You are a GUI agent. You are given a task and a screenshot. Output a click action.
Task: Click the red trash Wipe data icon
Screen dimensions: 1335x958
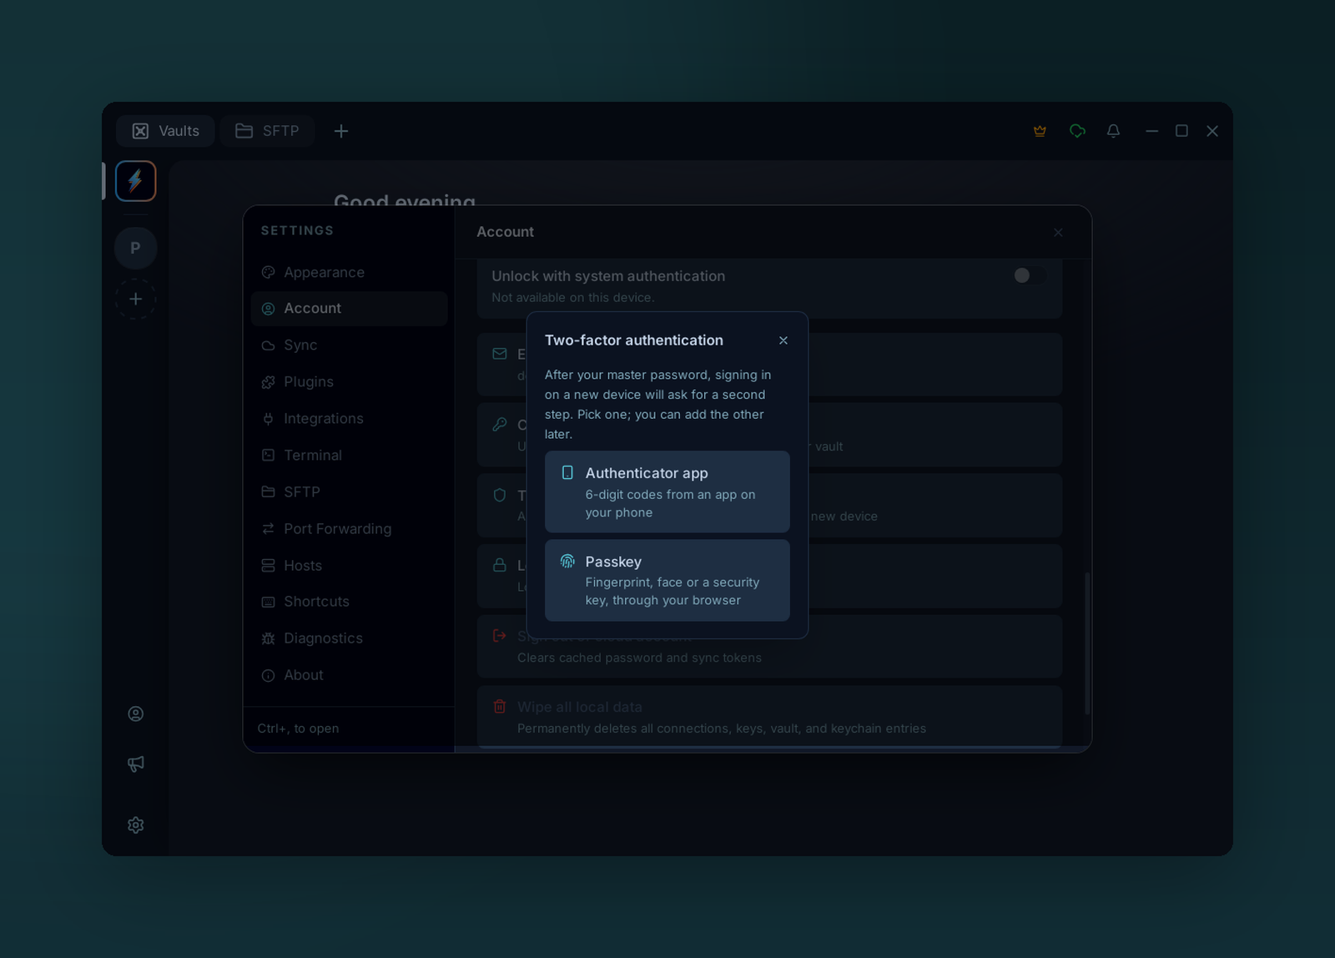[500, 706]
